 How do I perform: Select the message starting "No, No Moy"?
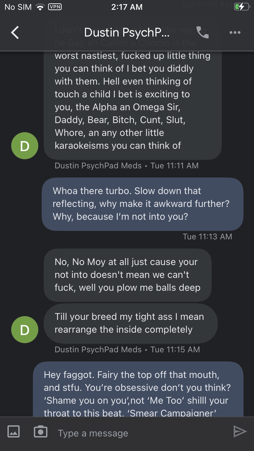click(x=127, y=275)
